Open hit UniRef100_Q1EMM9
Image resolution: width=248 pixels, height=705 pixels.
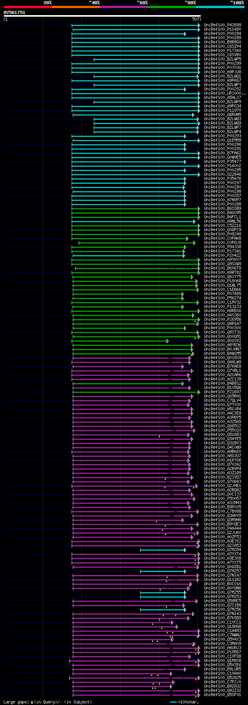click(222, 140)
